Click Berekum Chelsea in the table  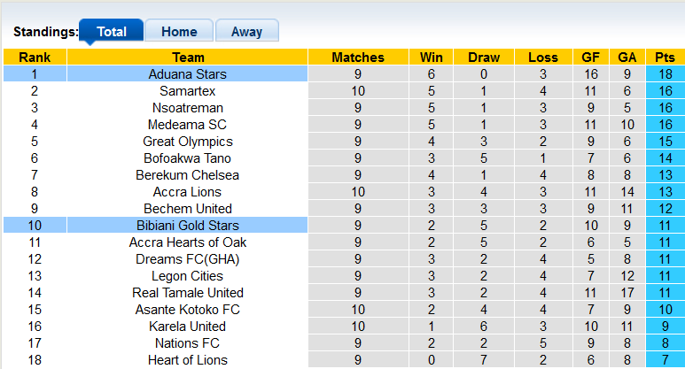pos(188,175)
